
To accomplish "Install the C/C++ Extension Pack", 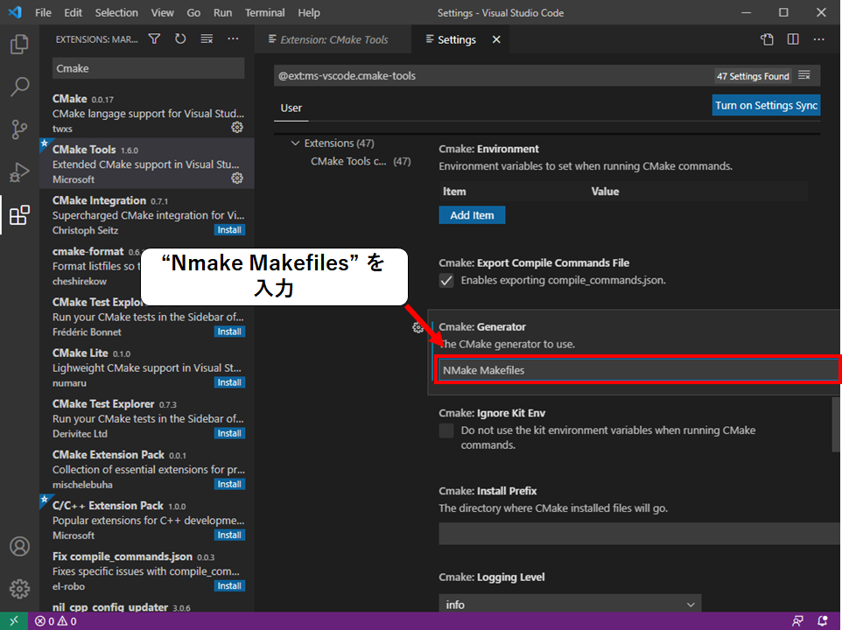I will [229, 535].
